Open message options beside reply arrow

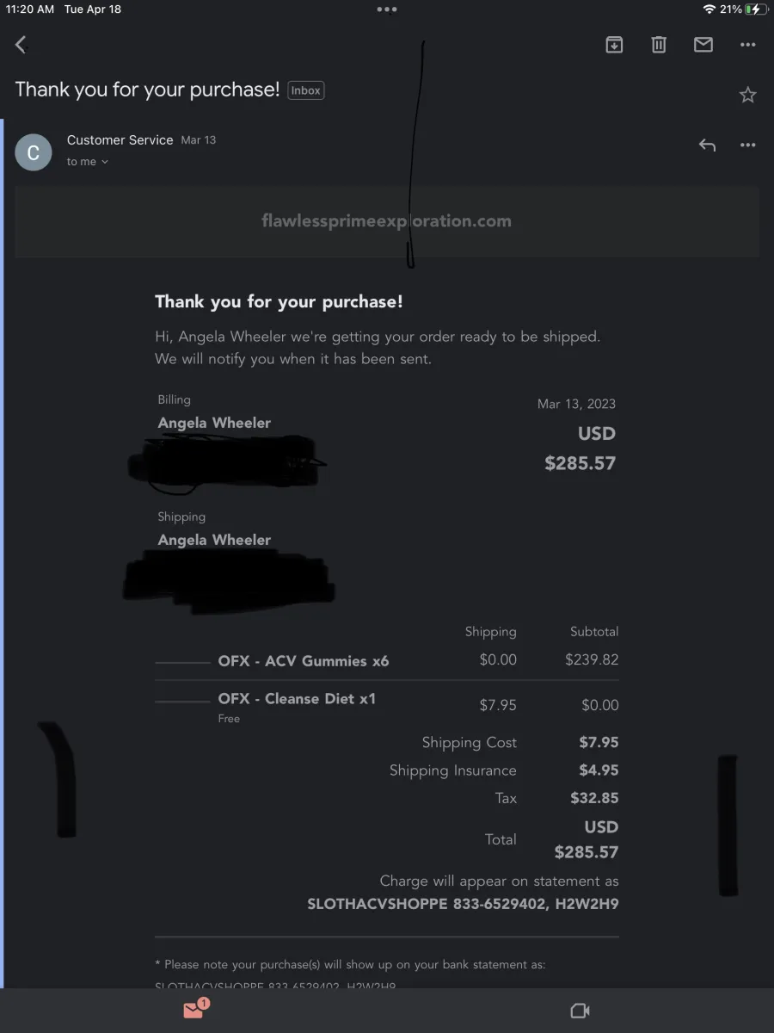pos(748,145)
